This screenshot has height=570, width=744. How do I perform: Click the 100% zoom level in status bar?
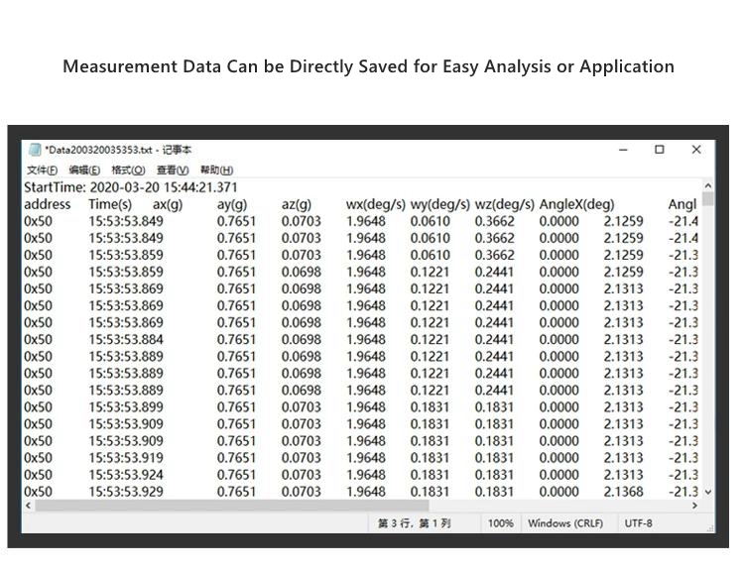[x=501, y=523]
